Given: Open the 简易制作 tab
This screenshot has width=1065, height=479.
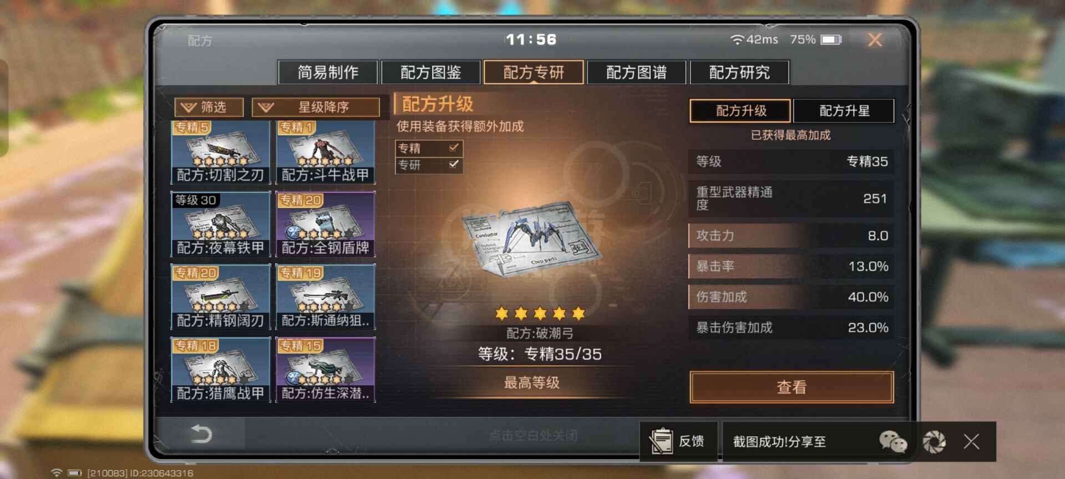Looking at the screenshot, I should coord(328,72).
